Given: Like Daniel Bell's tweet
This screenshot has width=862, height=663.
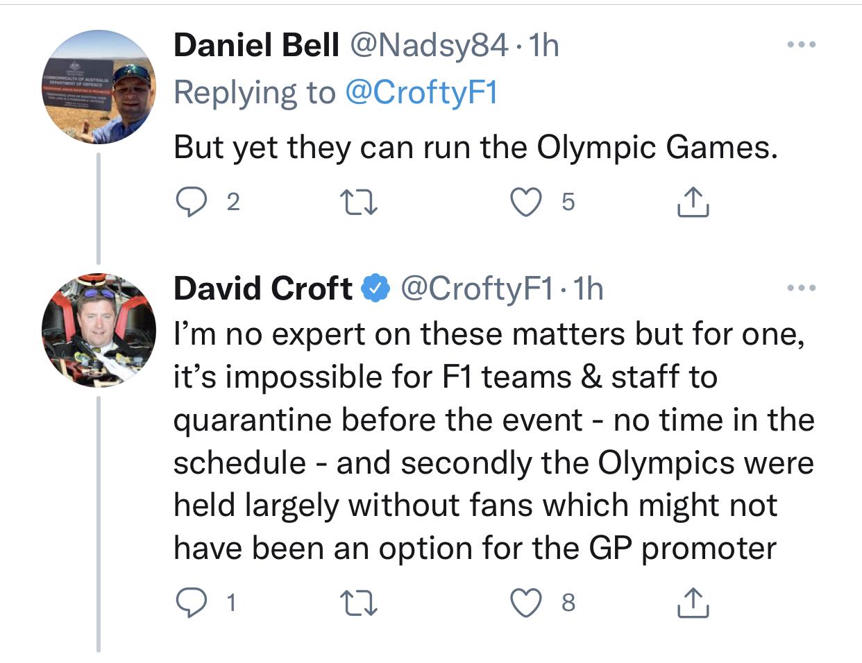Looking at the screenshot, I should point(526,202).
